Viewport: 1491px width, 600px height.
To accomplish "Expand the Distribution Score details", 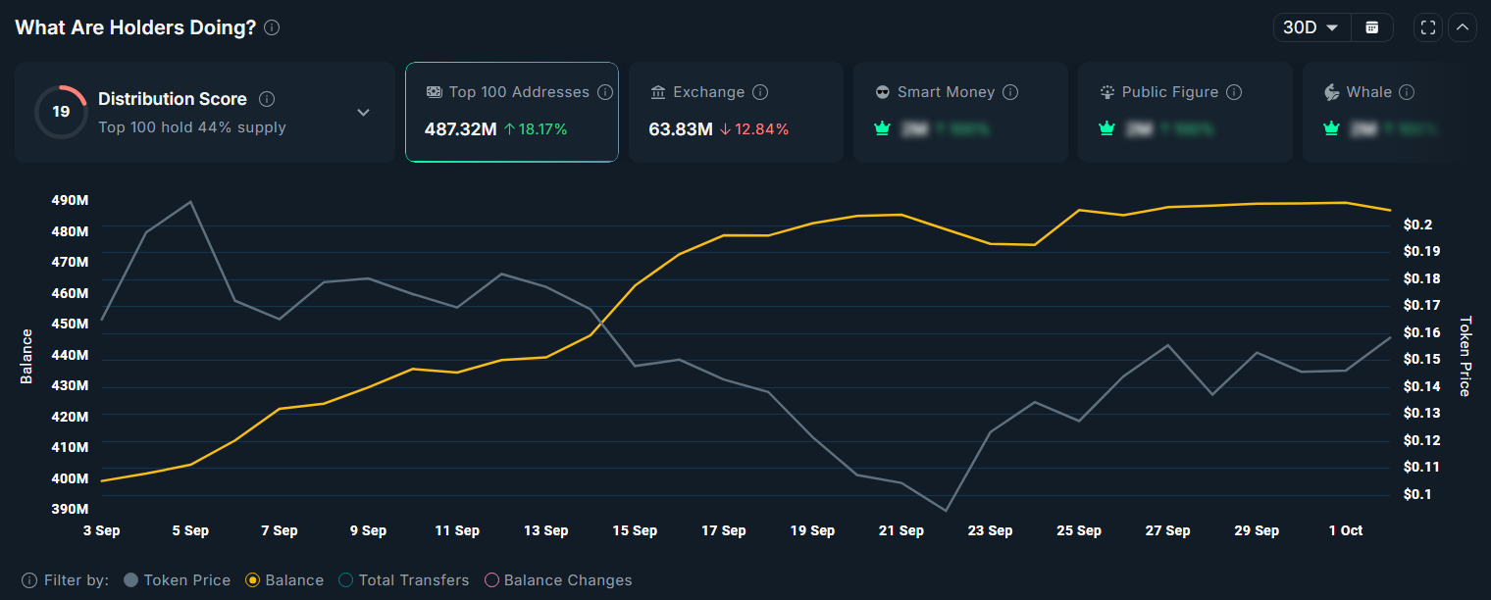I will pyautogui.click(x=363, y=113).
